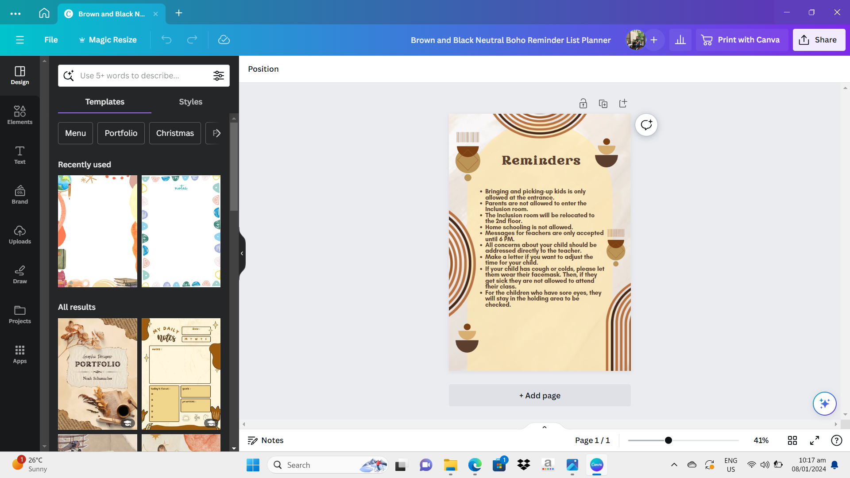The height and width of the screenshot is (478, 850).
Task: Open the File menu
Action: (x=51, y=40)
